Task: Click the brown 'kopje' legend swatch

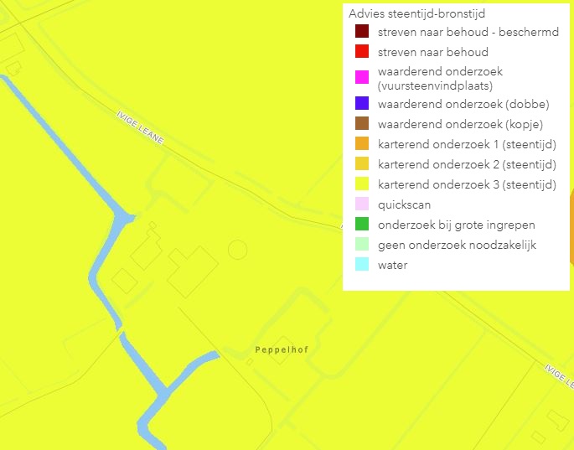Action: pos(362,123)
